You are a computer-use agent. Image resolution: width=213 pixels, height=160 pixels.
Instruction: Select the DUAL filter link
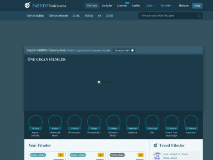[76, 16]
